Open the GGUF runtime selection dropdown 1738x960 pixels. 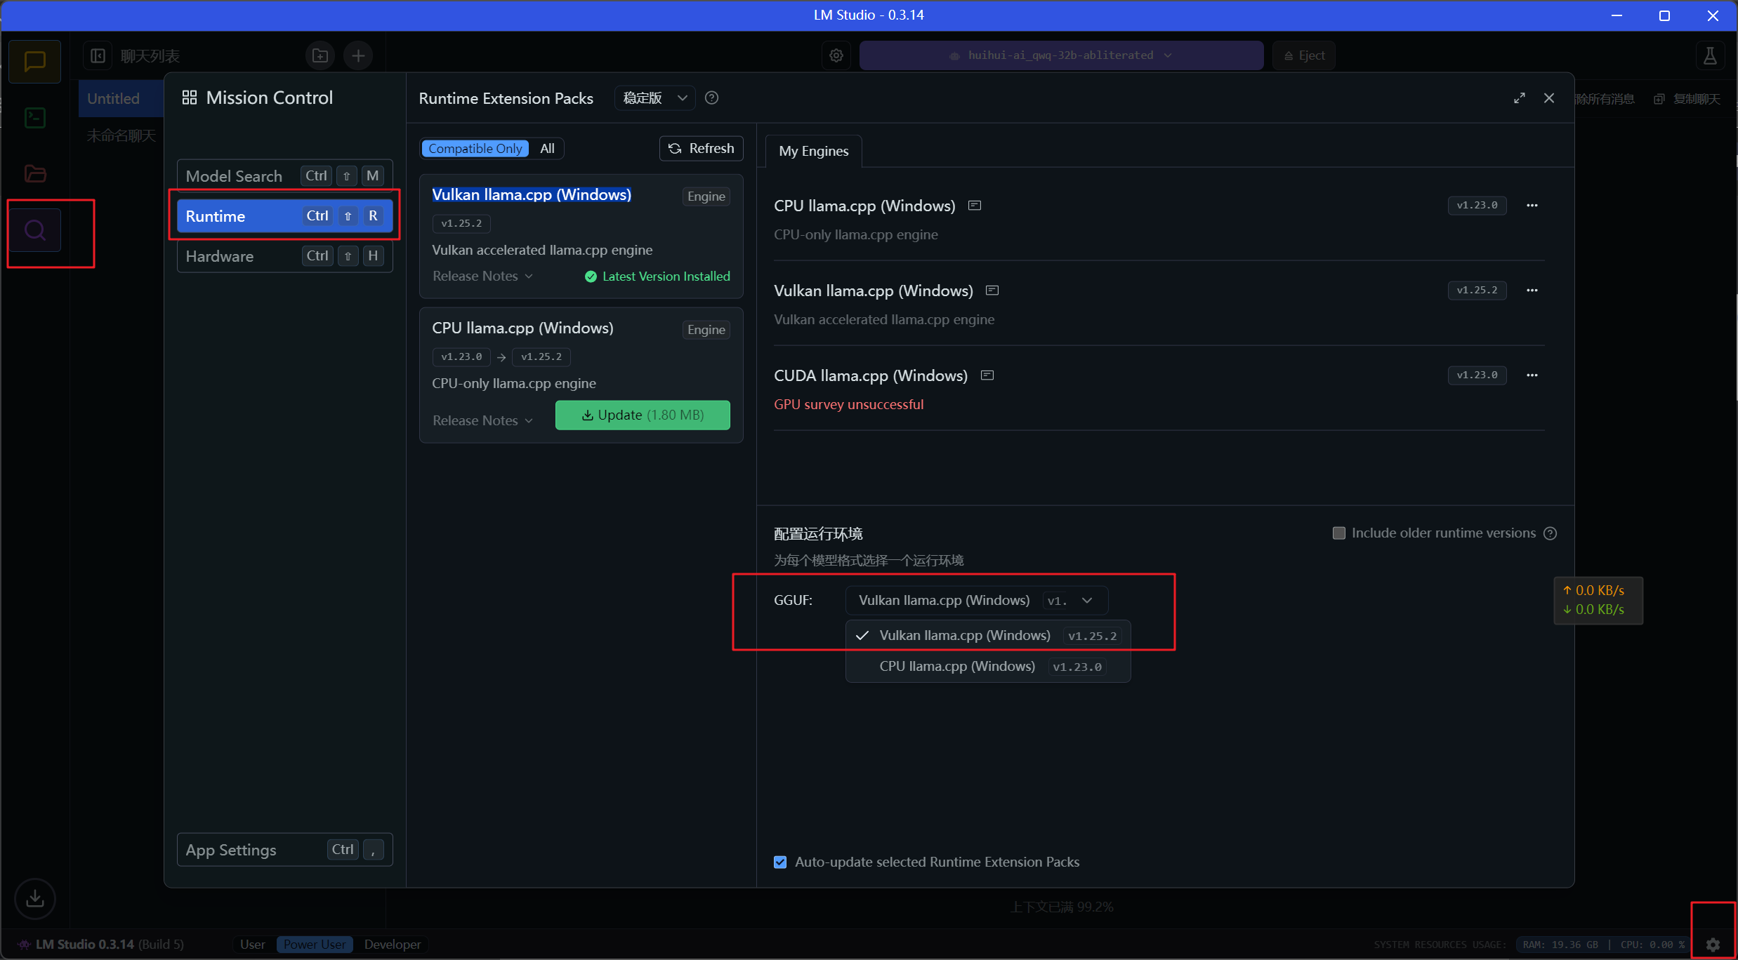[x=976, y=601]
